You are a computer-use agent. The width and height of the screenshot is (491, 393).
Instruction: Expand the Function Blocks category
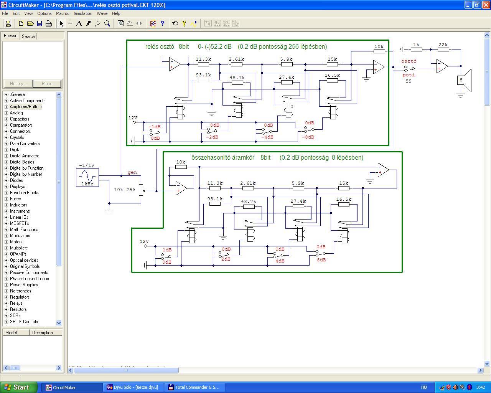point(6,193)
